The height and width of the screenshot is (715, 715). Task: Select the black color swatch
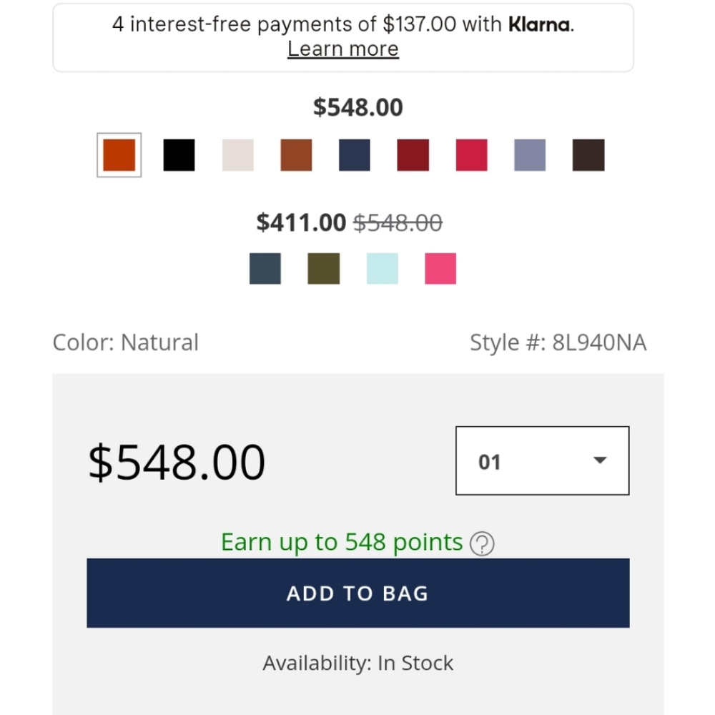tap(179, 155)
